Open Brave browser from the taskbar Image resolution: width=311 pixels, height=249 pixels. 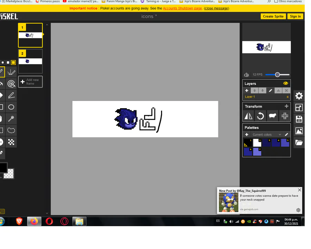19,221
